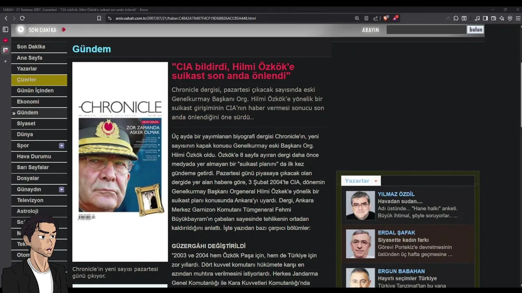Open 'Hayırlı seçimler Türkiye' column title

[x=407, y=279]
